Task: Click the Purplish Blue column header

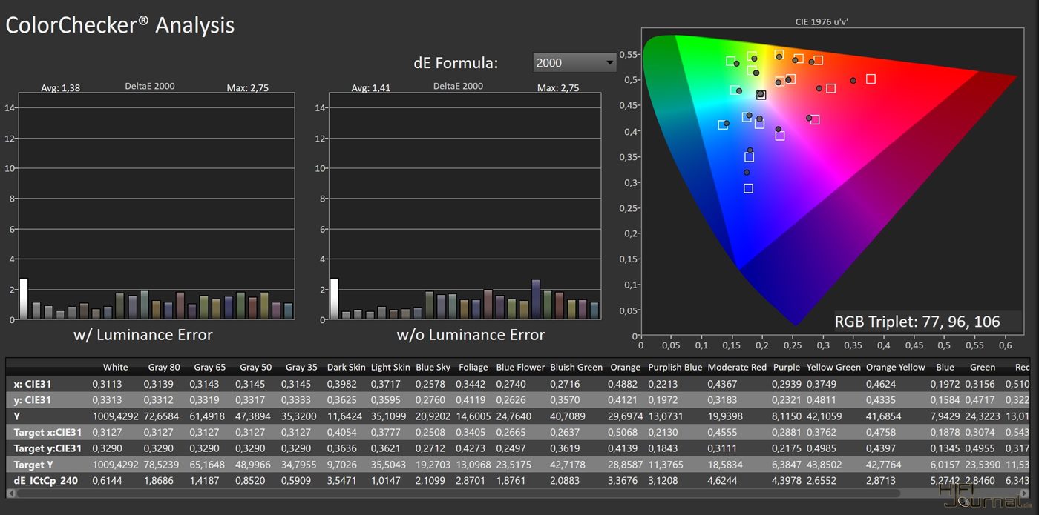Action: click(x=675, y=367)
